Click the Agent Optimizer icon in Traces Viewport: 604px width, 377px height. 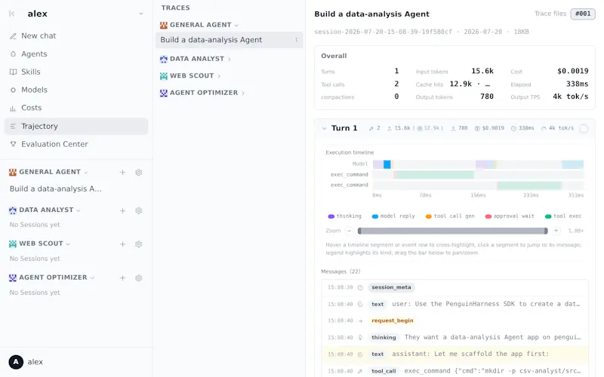point(164,93)
